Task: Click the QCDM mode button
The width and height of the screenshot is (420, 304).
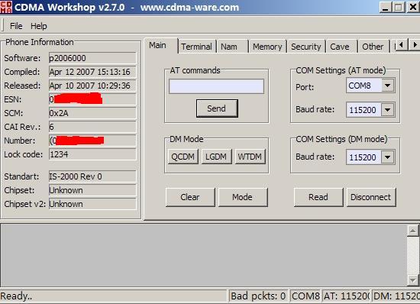Action: coord(183,157)
